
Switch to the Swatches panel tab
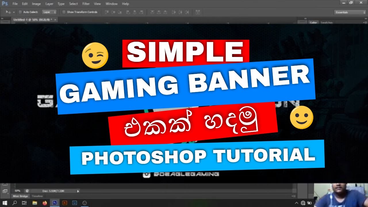327,22
